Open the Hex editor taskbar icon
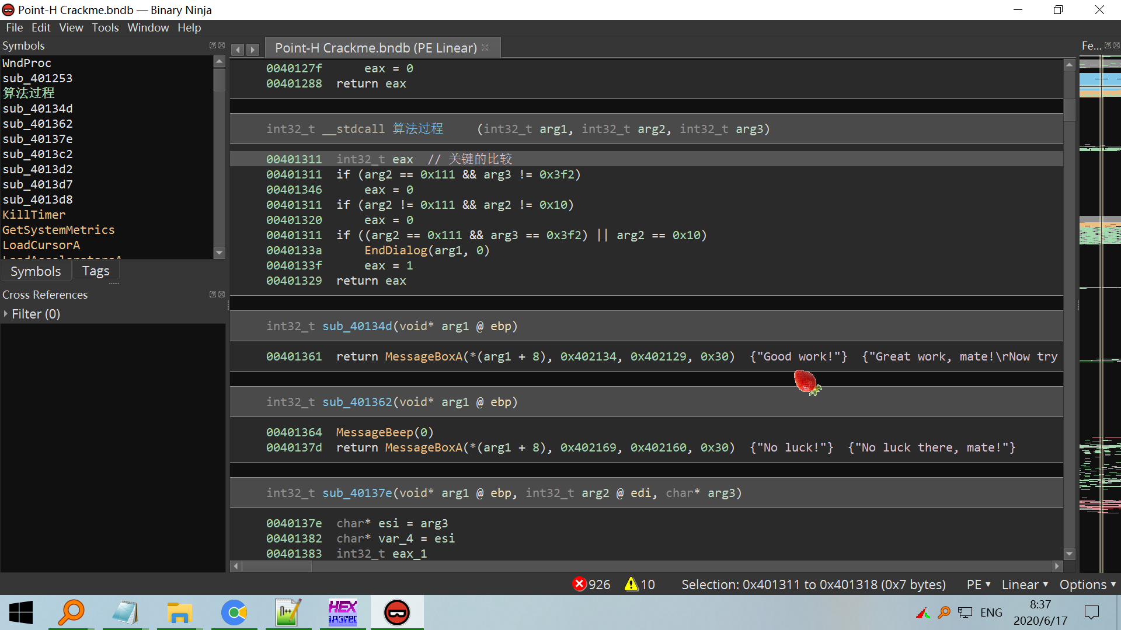Screen dimensions: 1121x630 pos(343,612)
